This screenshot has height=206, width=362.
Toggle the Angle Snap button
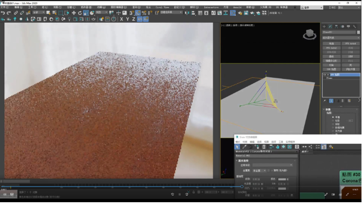point(138,13)
